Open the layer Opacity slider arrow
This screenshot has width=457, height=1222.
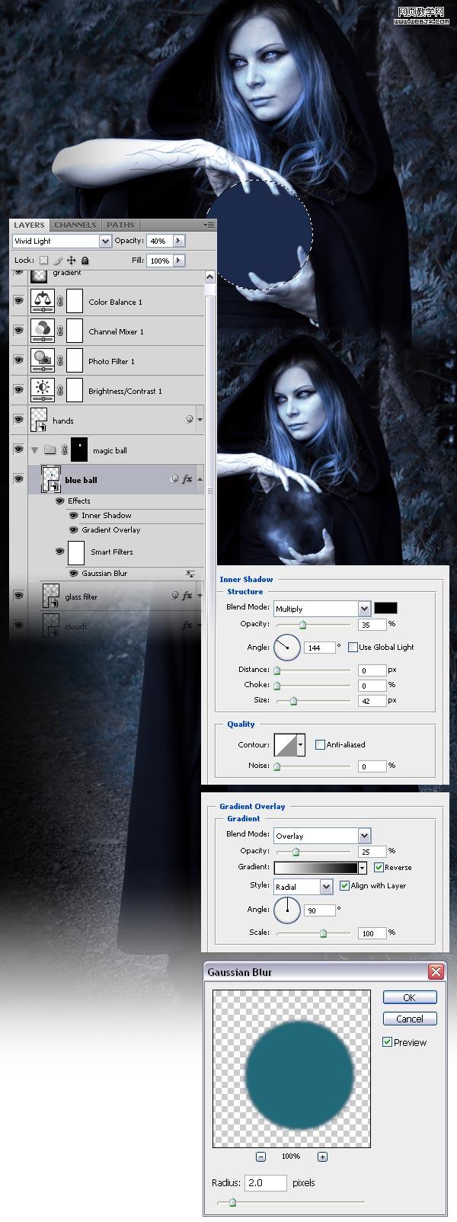click(x=179, y=241)
